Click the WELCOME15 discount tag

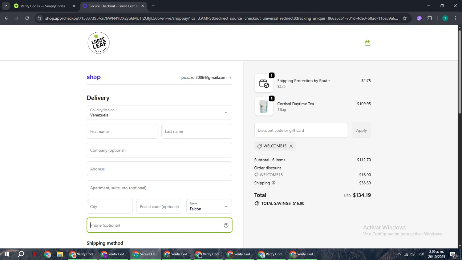275,146
